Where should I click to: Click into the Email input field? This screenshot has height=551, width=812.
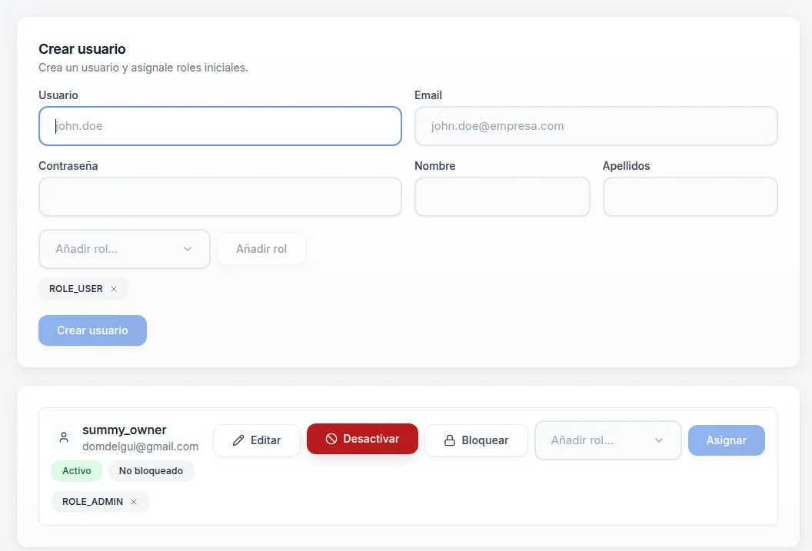click(596, 126)
